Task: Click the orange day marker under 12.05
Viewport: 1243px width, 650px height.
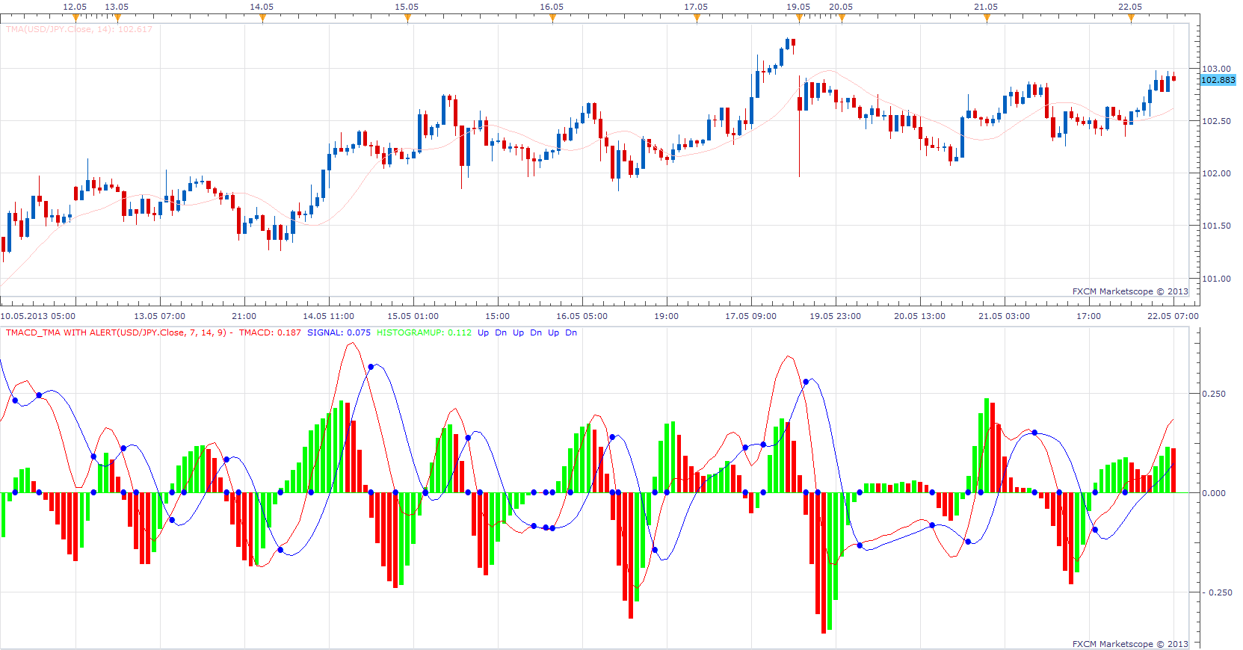Action: tap(75, 19)
